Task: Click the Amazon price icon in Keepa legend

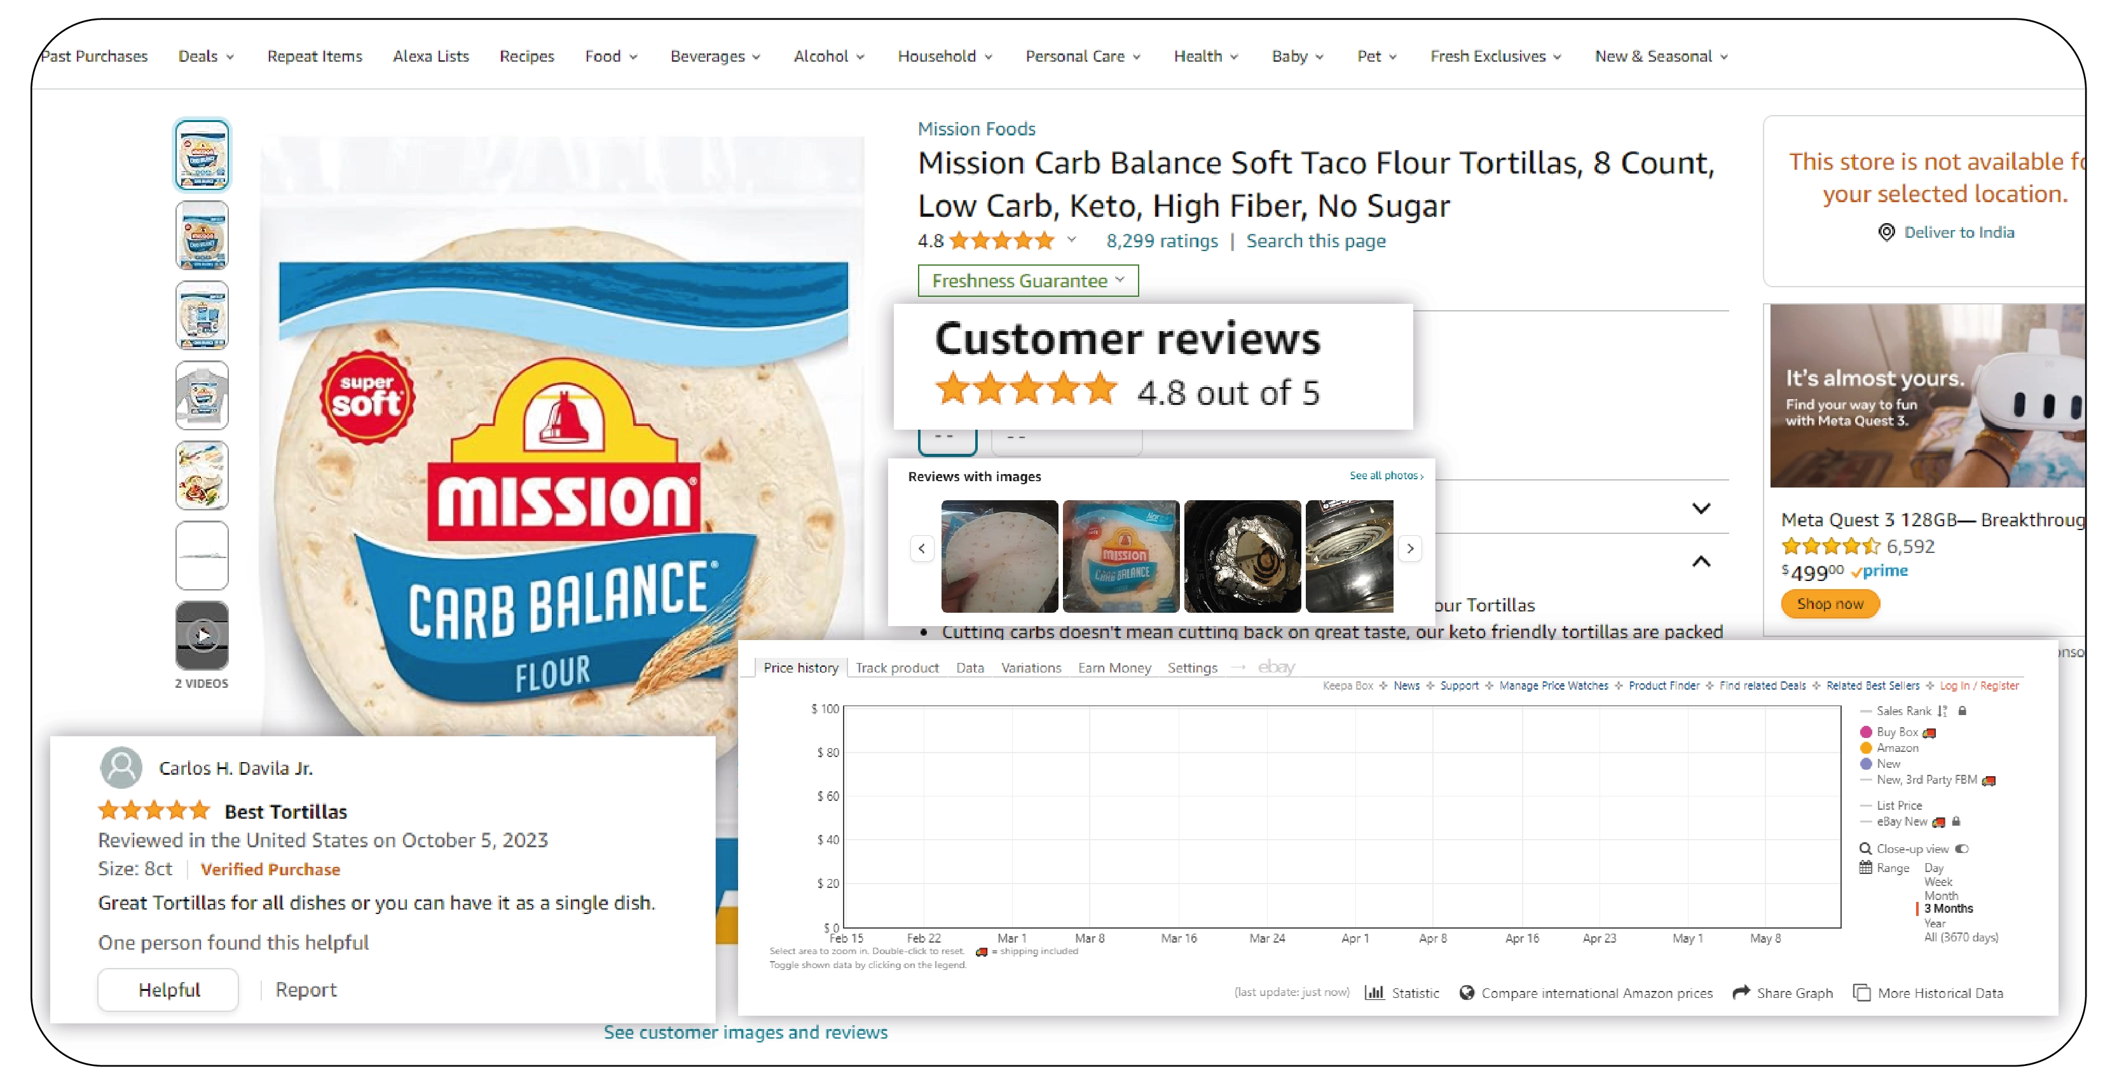Action: point(1868,747)
